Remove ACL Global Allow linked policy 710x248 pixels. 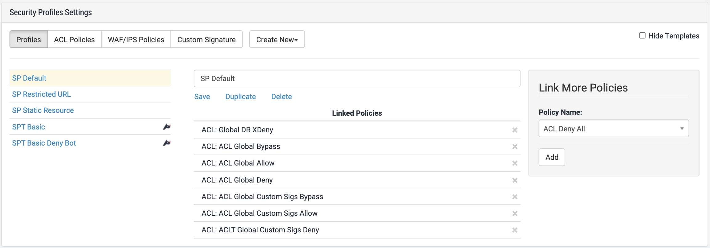[515, 163]
